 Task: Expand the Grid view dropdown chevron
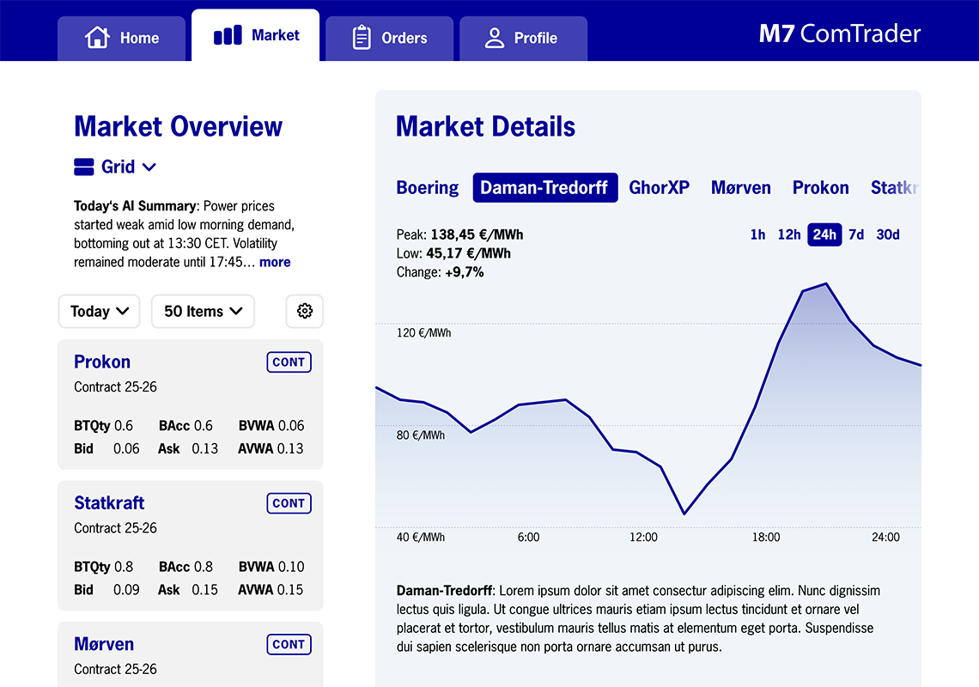click(x=149, y=167)
